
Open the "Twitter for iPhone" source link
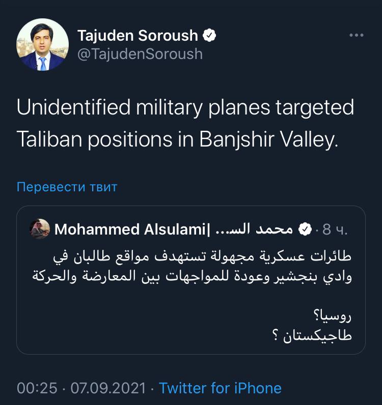[220, 388]
